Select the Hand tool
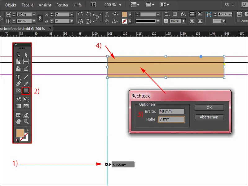Viewport: 248px width, 186px height. (x=18, y=122)
